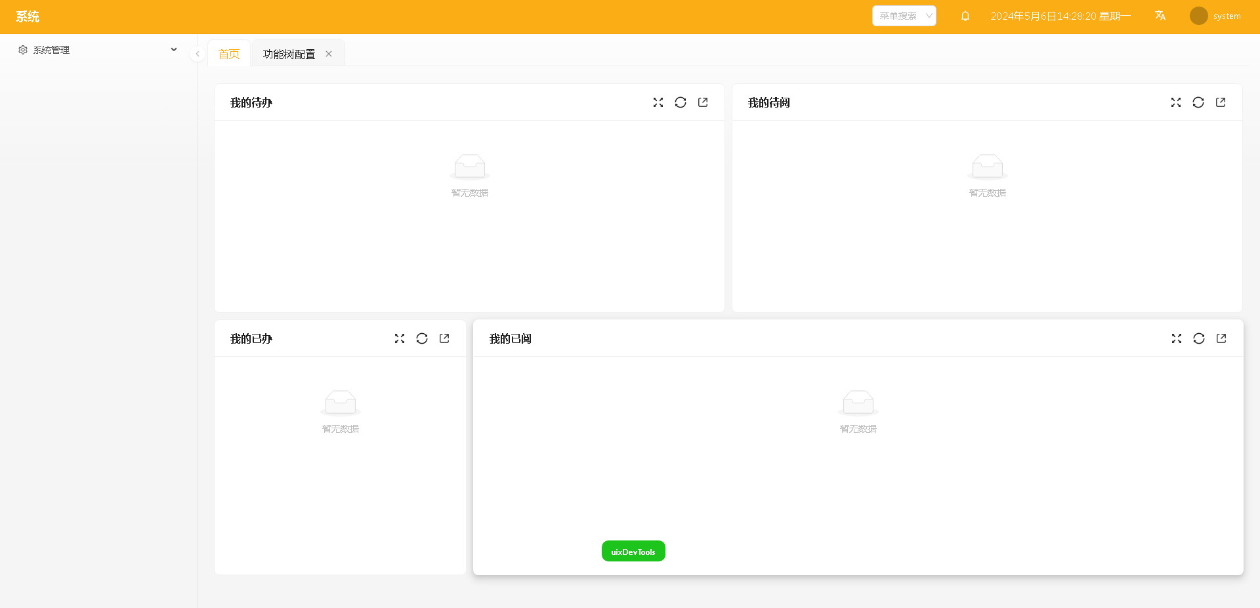Open 我的待办 in external view

point(703,102)
